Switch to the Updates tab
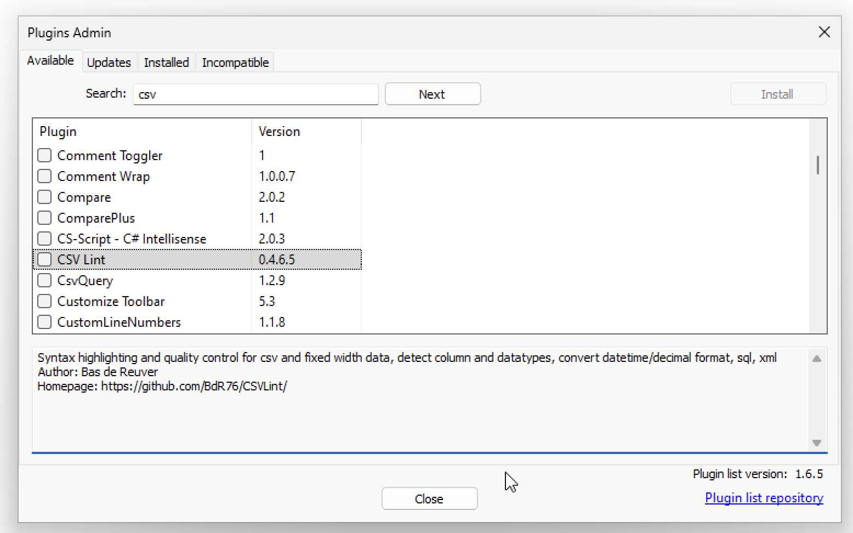 109,62
